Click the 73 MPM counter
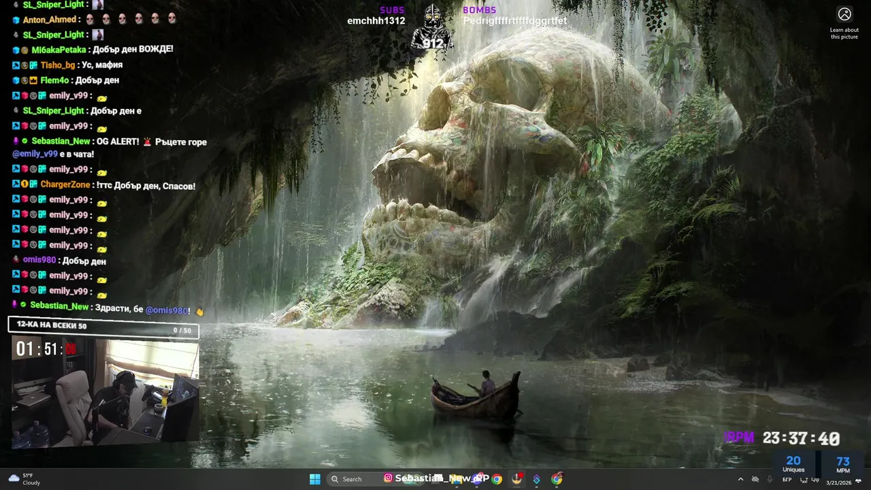This screenshot has height=490, width=871. [x=843, y=464]
